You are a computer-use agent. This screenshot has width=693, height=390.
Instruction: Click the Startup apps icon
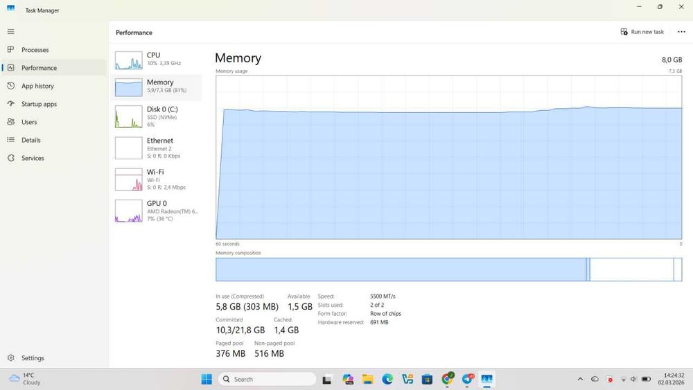click(x=10, y=104)
